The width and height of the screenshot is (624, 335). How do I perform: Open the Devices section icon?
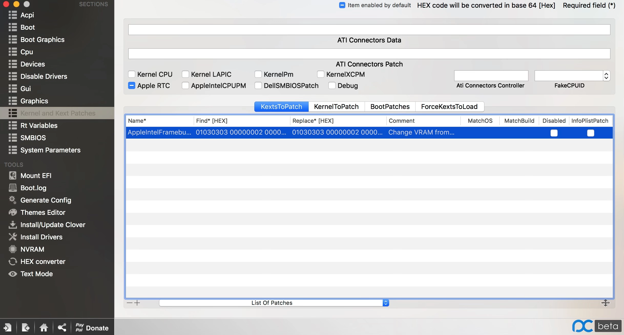pyautogui.click(x=13, y=64)
